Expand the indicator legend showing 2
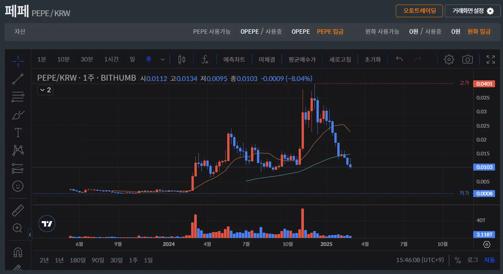The image size is (503, 274). 45,90
